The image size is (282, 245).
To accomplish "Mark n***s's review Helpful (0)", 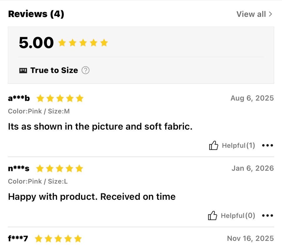I will 238,216.
